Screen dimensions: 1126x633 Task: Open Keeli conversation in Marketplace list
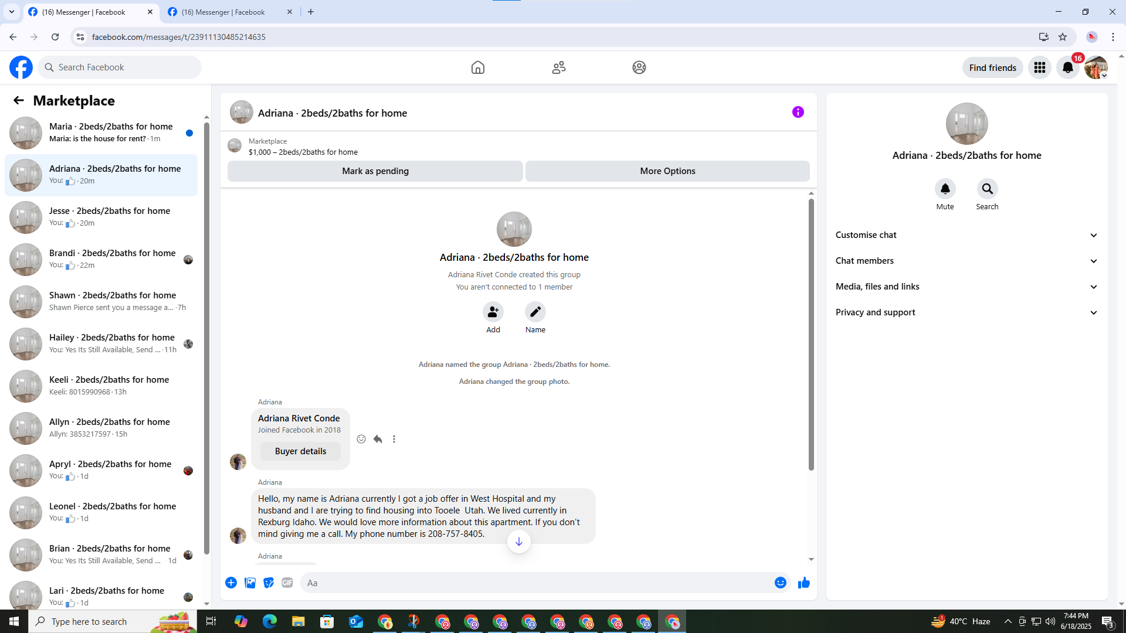[x=101, y=386]
